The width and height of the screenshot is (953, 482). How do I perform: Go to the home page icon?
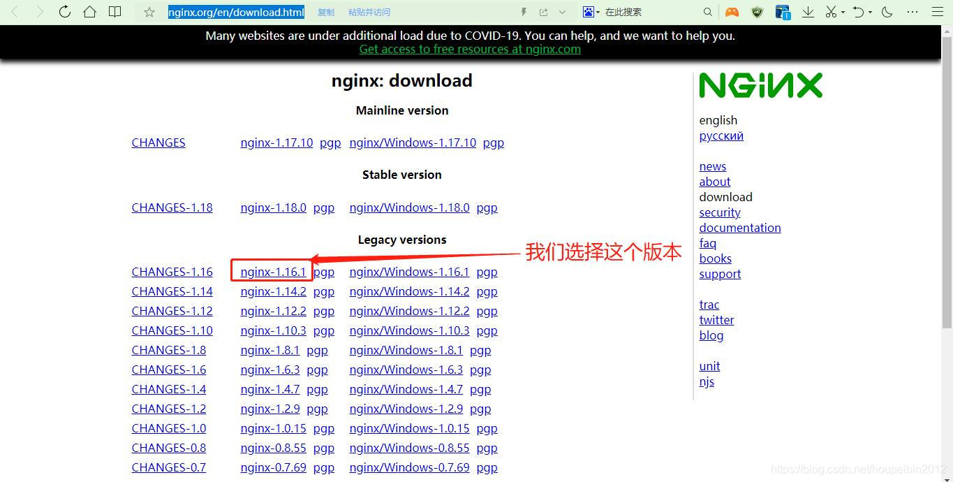(x=89, y=12)
